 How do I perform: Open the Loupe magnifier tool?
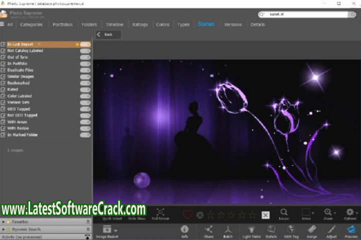284,212
